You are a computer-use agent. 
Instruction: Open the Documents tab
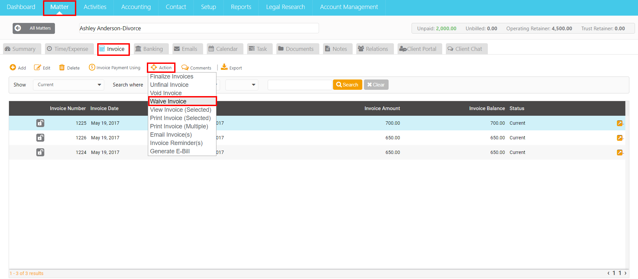pyautogui.click(x=298, y=49)
